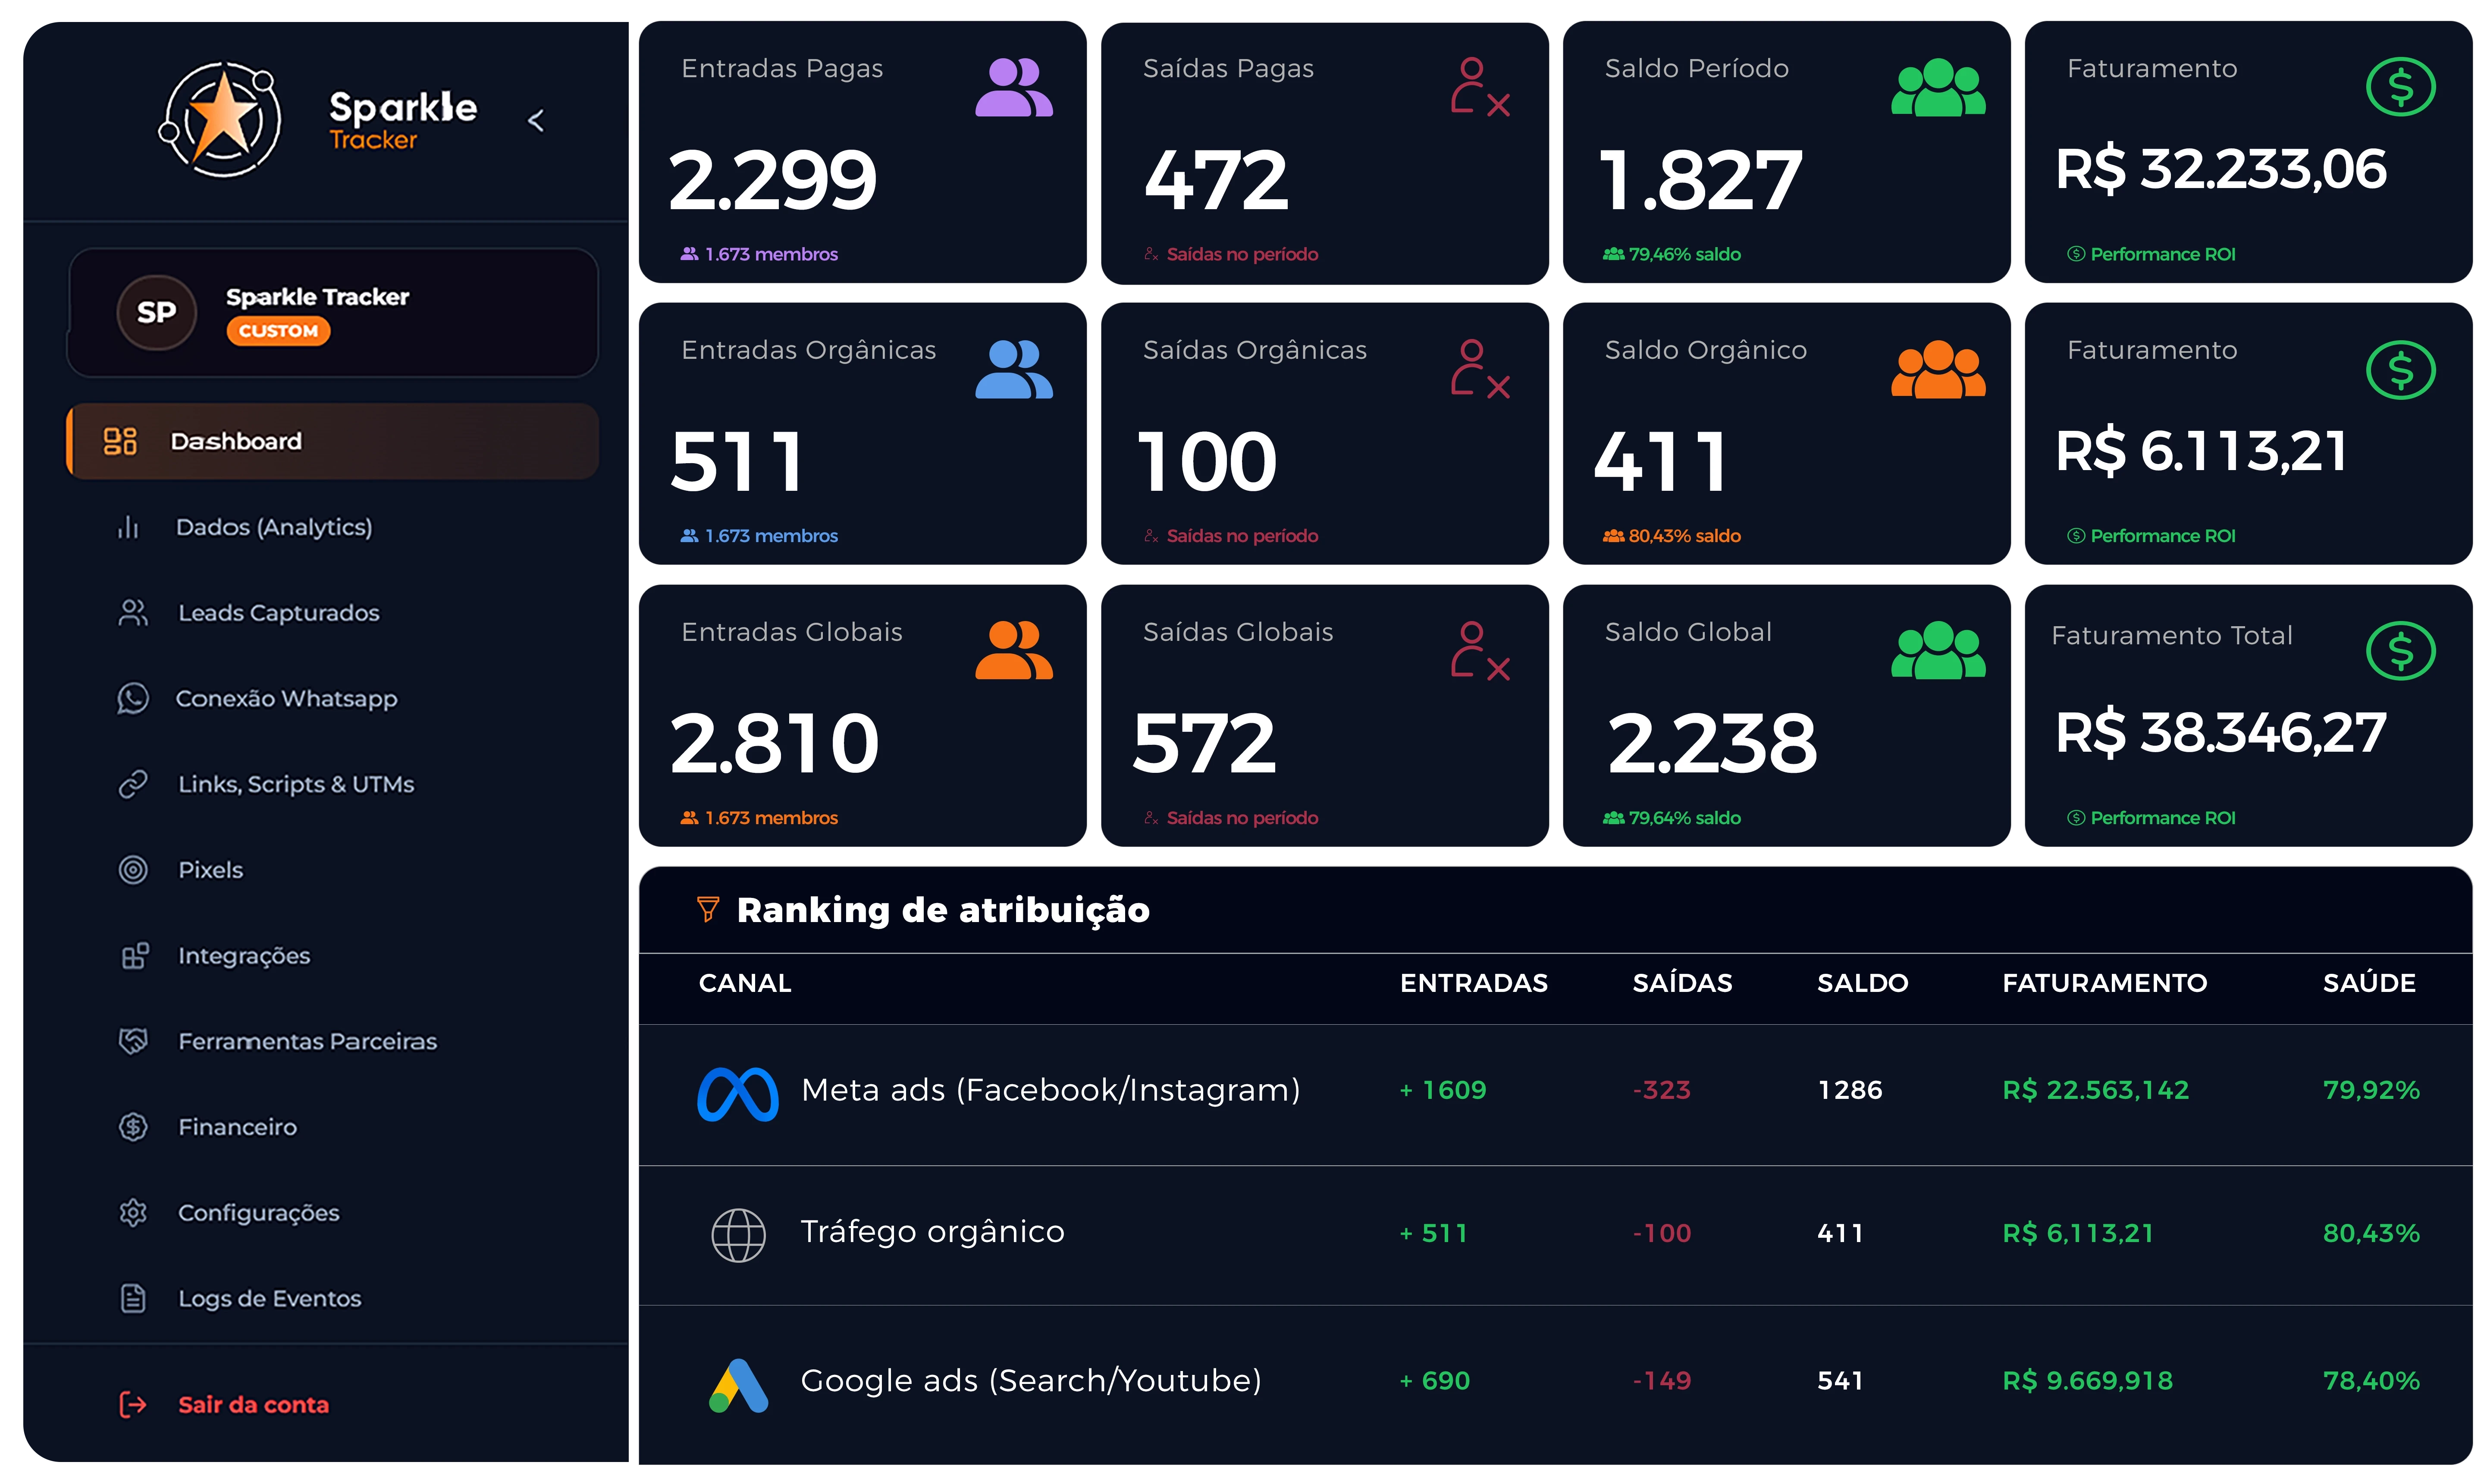This screenshot has height=1484, width=2484.
Task: Click the Leads Capturados people icon
Action: pyautogui.click(x=132, y=613)
